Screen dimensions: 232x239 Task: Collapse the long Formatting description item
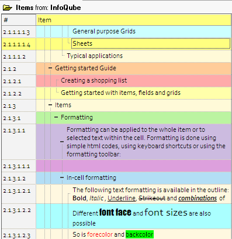(62, 142)
